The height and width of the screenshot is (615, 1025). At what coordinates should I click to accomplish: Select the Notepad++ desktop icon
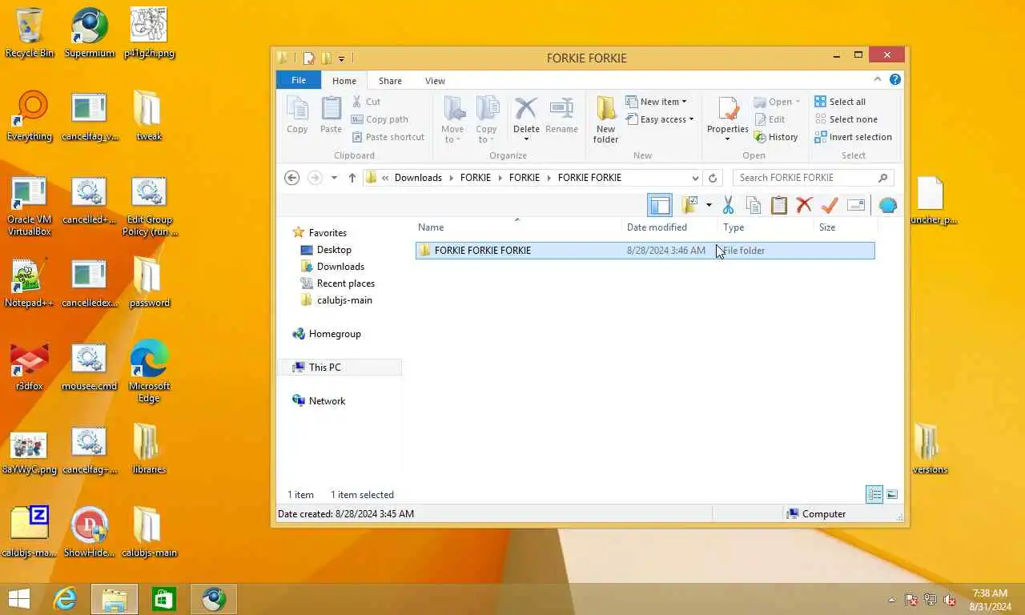pos(30,283)
